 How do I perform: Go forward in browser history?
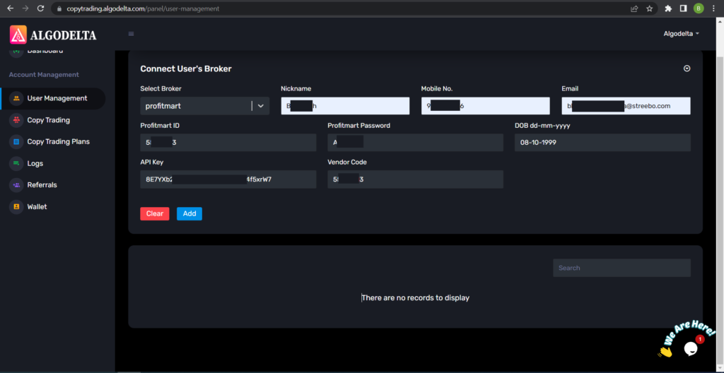[25, 8]
